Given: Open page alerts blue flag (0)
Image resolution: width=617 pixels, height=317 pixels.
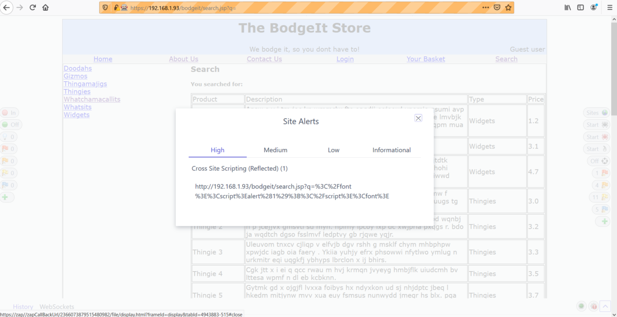Looking at the screenshot, I should point(9,185).
